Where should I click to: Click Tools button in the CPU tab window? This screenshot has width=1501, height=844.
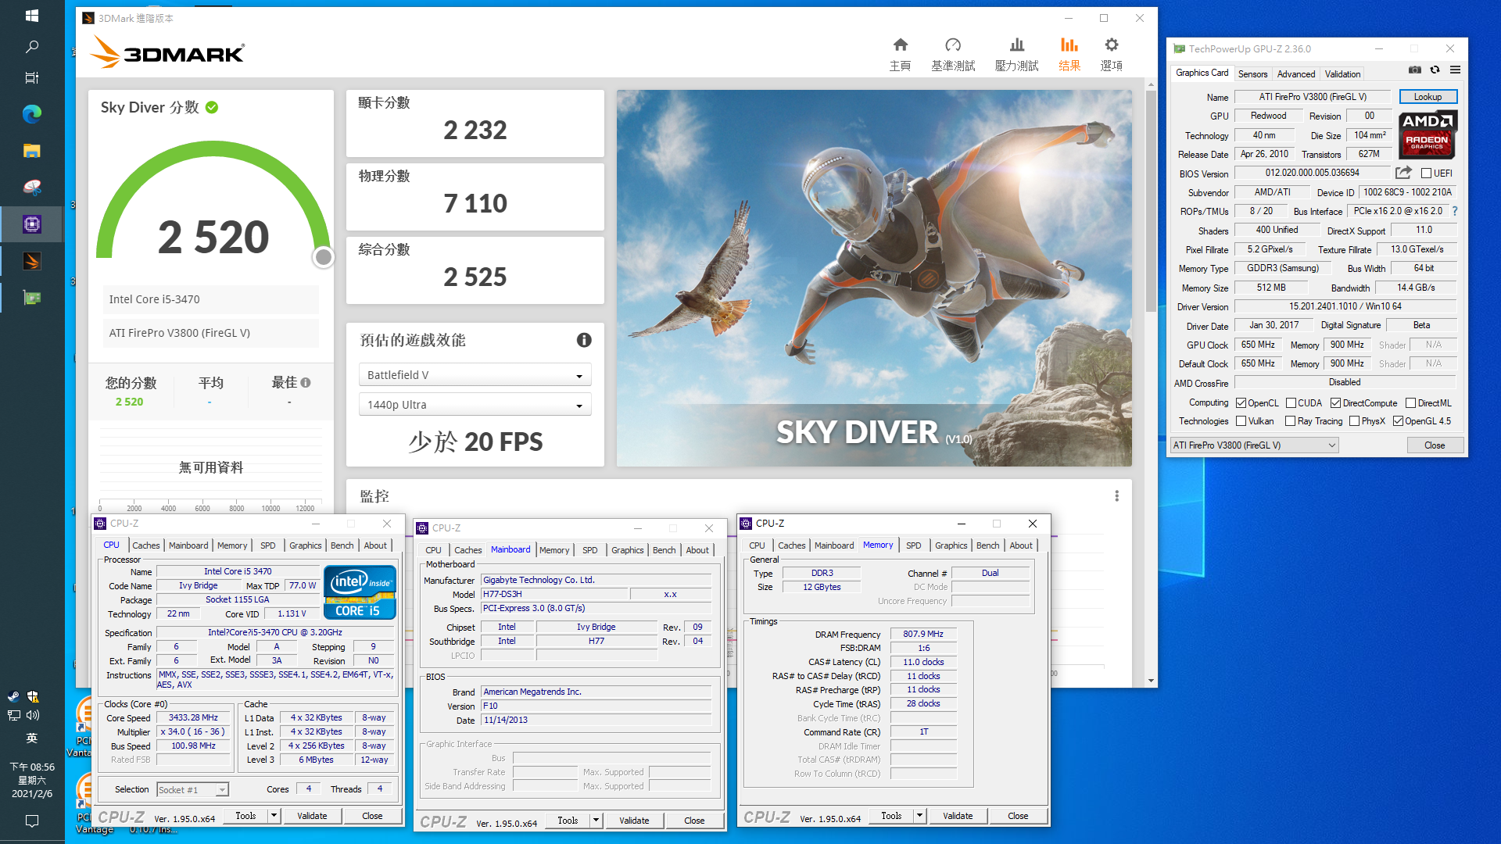click(x=245, y=816)
